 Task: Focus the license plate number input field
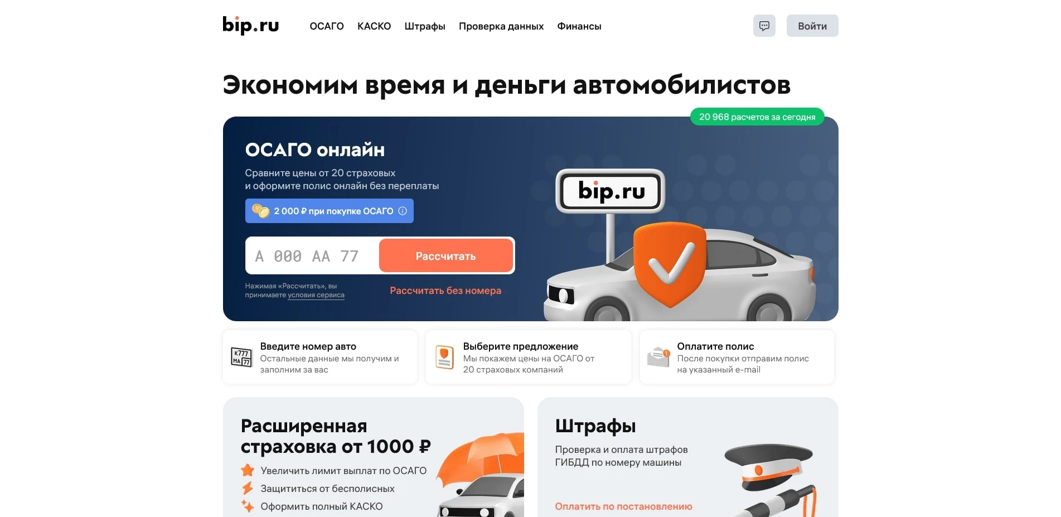point(312,256)
